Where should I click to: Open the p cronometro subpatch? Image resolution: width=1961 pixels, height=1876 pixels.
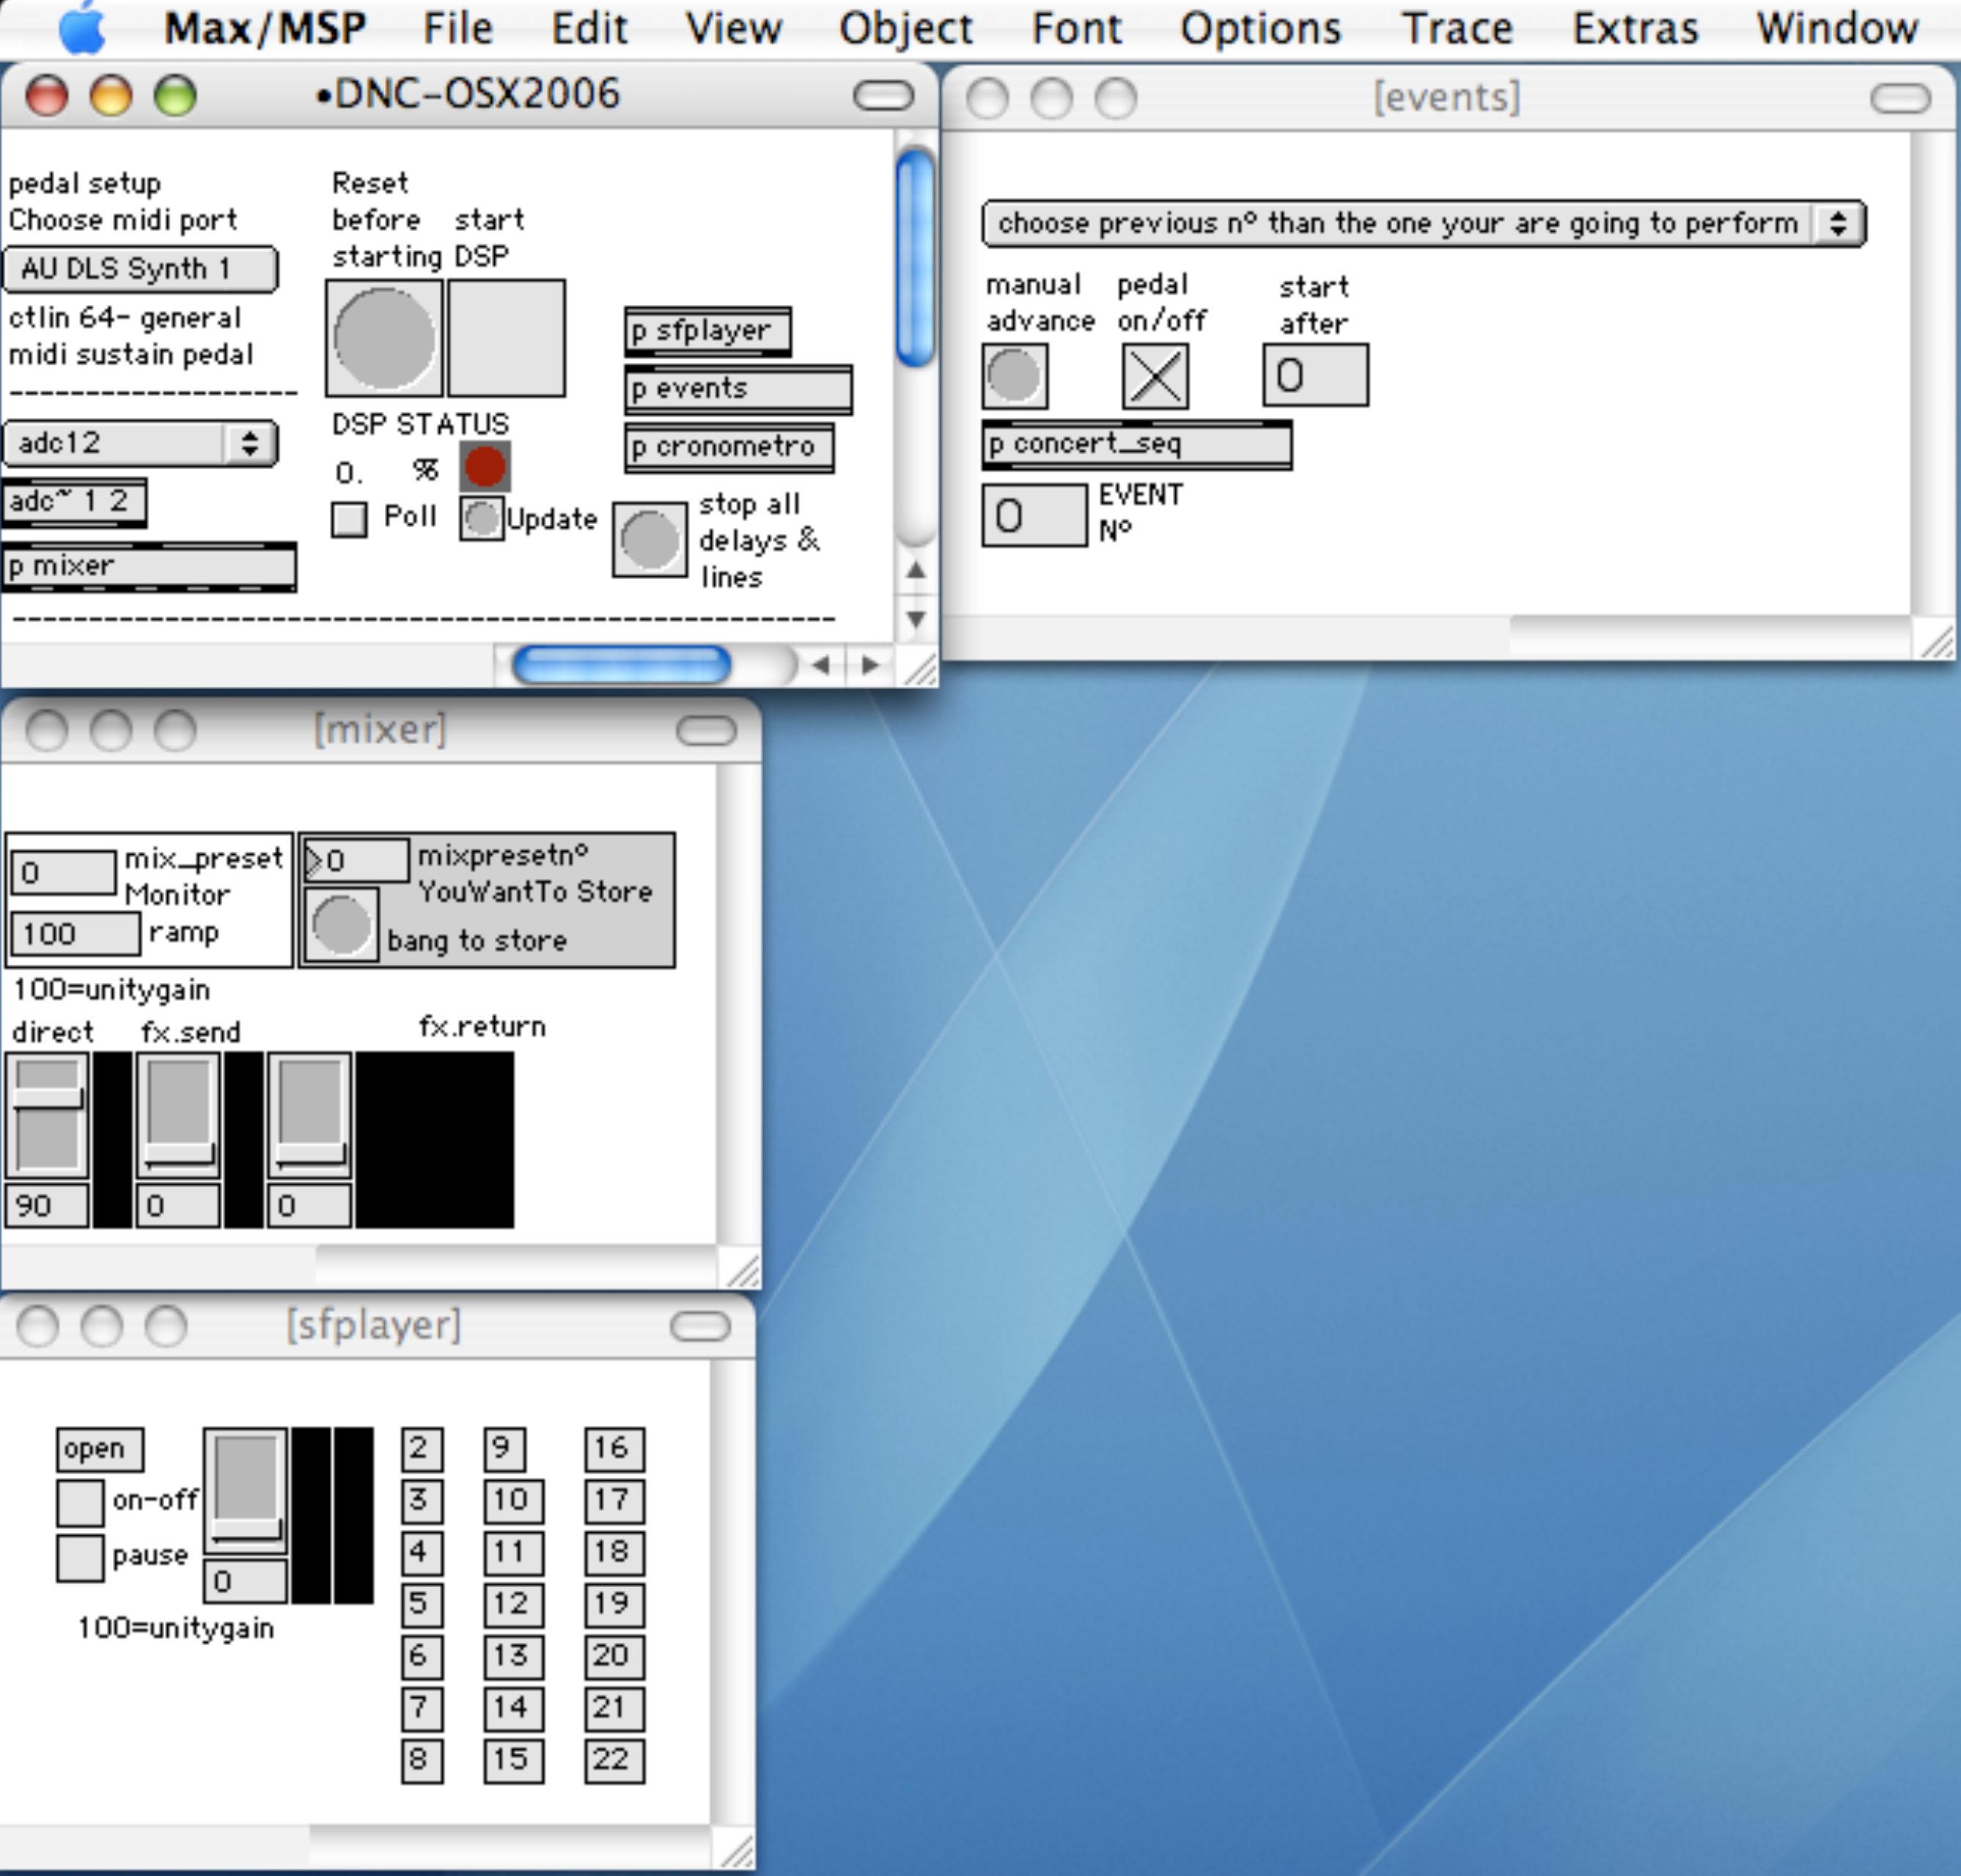point(729,447)
